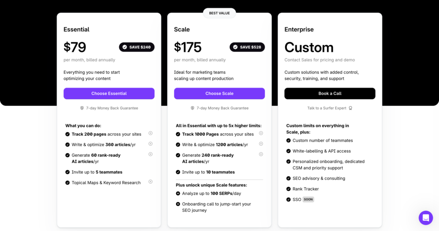Choose the Scale plan
Image resolution: width=439 pixels, height=231 pixels.
[219, 93]
